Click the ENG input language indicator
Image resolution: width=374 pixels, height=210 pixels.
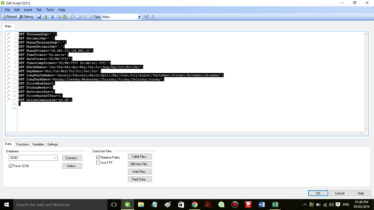[x=346, y=205]
